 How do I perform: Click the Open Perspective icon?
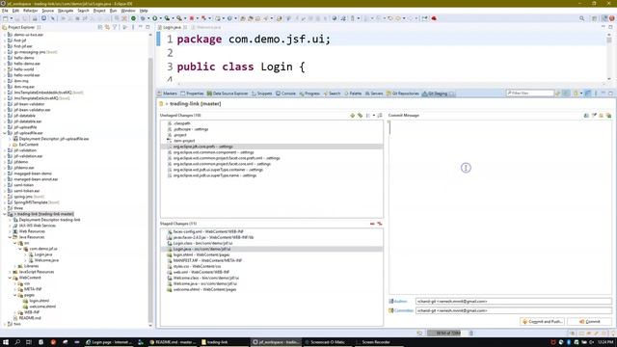(595, 18)
